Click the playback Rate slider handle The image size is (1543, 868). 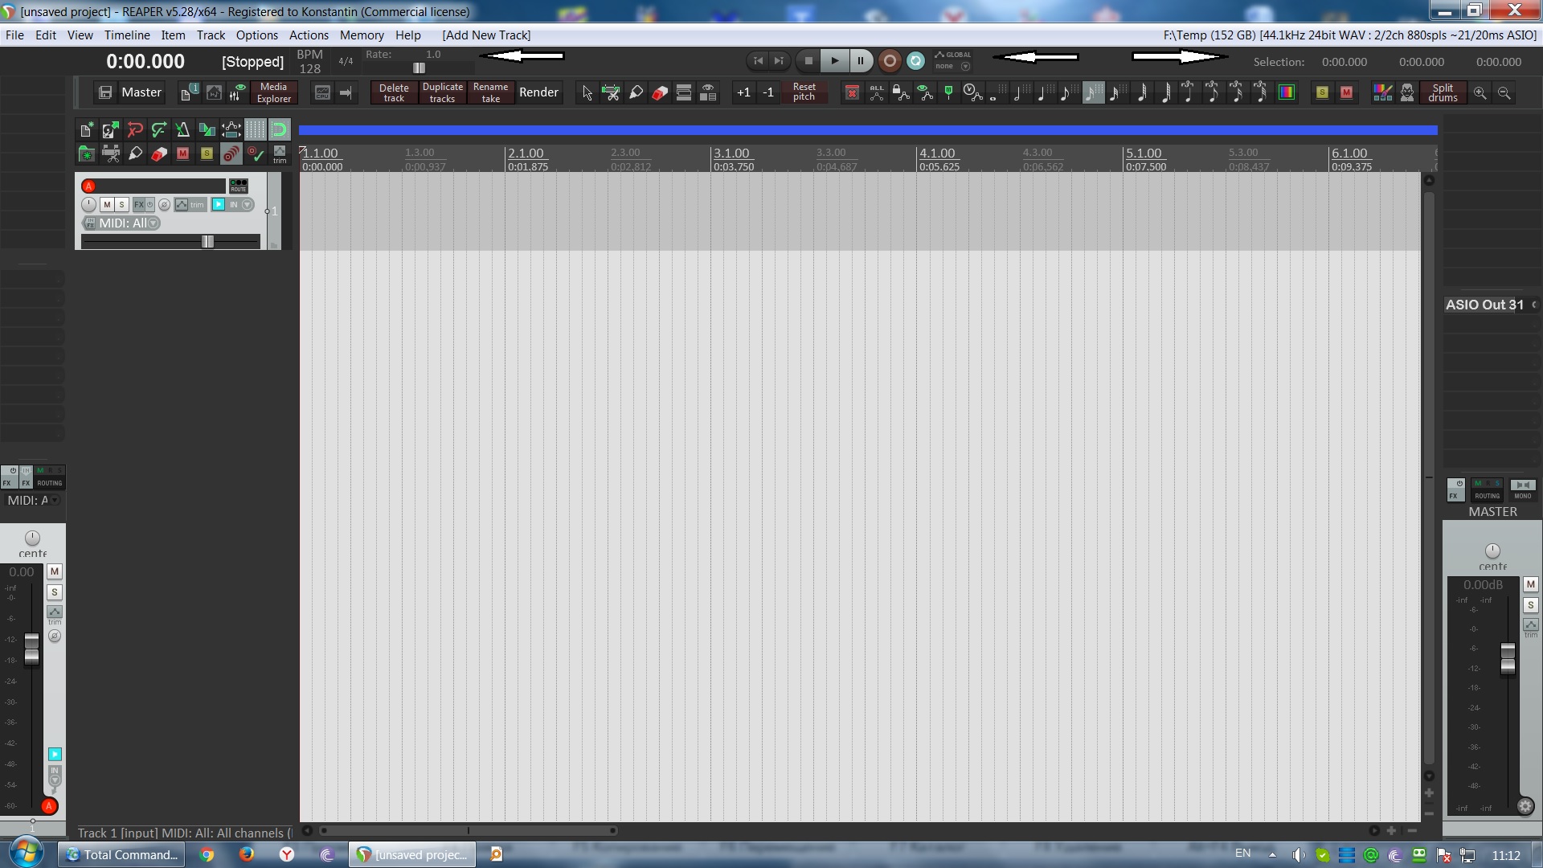click(x=419, y=68)
